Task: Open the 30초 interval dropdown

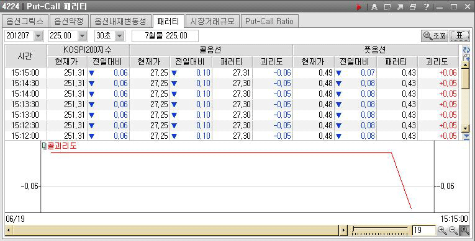Action: (x=120, y=36)
